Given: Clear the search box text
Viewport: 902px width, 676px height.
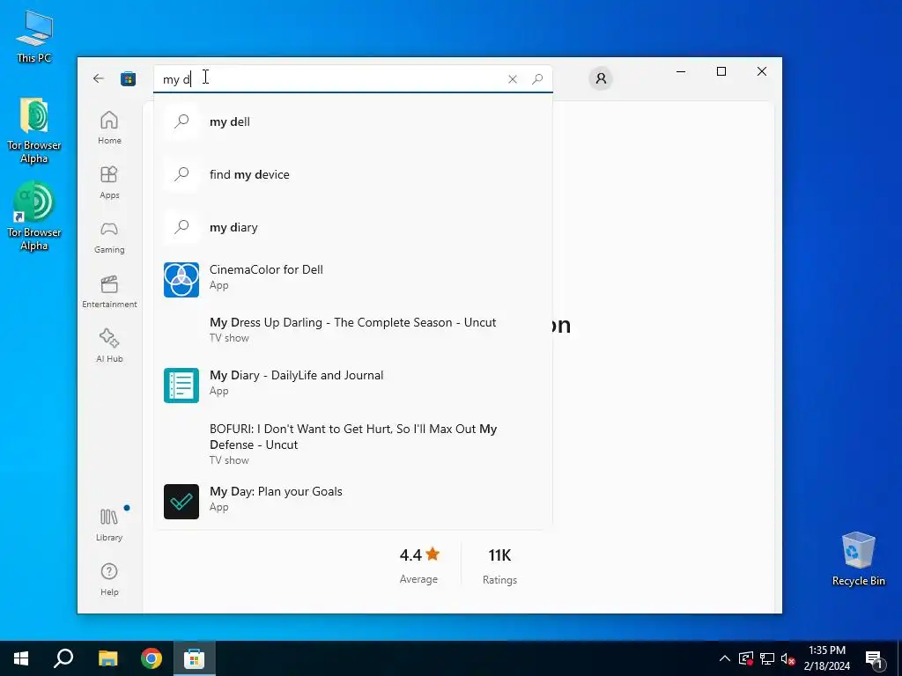Looking at the screenshot, I should (x=513, y=79).
